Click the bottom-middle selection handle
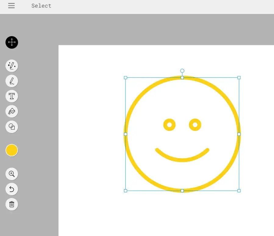This screenshot has height=236, width=274. [182, 191]
